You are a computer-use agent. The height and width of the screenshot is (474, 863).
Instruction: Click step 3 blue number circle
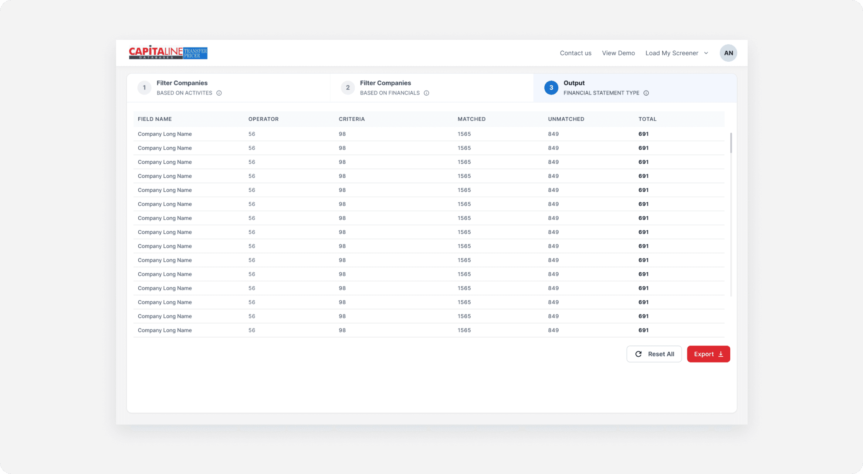point(551,88)
